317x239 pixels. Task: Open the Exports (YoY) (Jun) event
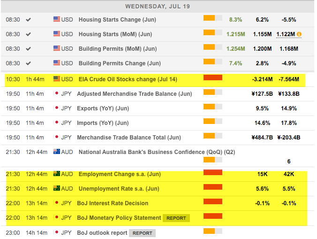(x=103, y=108)
